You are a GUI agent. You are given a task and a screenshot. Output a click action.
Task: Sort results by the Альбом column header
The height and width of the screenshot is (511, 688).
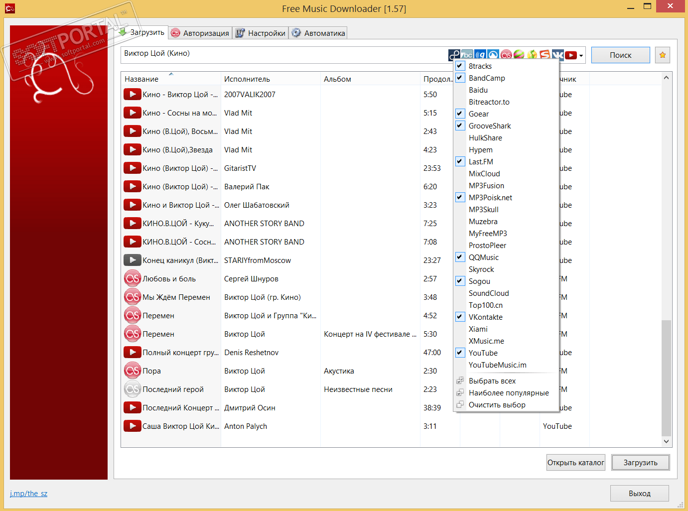(x=370, y=79)
